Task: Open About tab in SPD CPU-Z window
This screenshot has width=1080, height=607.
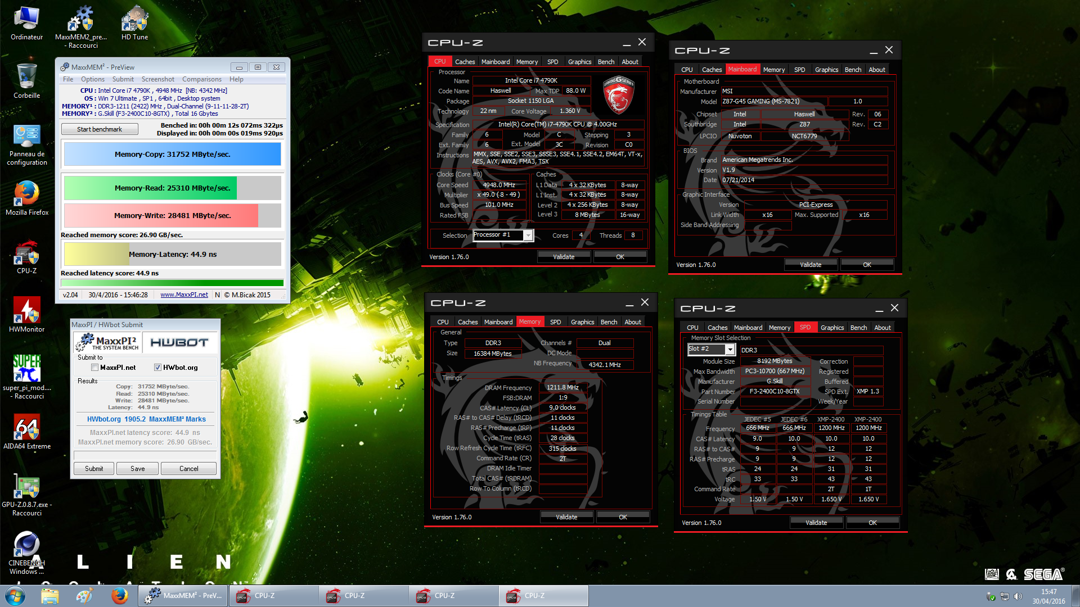Action: 882,328
